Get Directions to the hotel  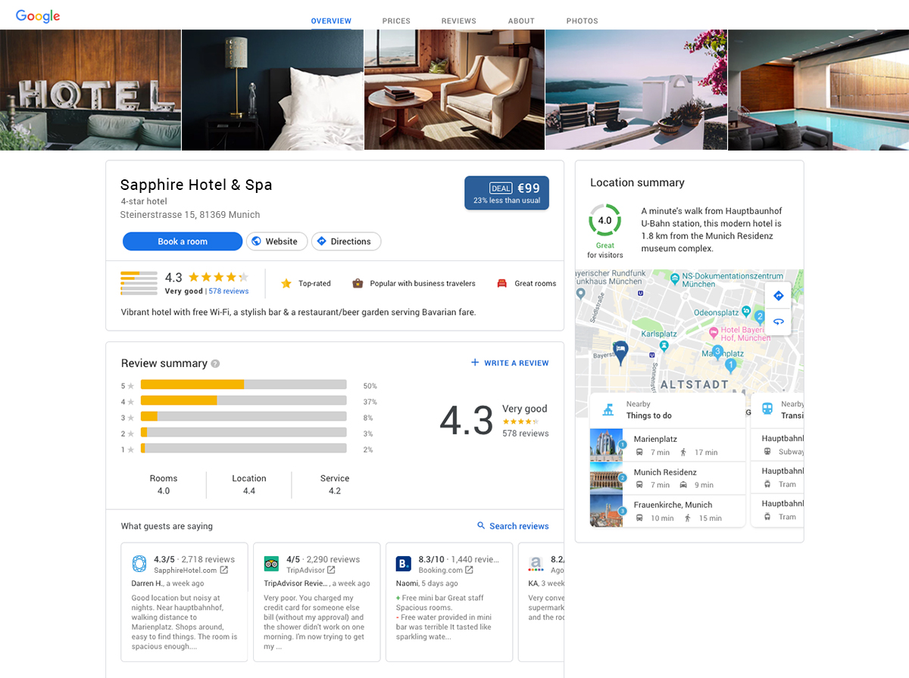point(345,241)
